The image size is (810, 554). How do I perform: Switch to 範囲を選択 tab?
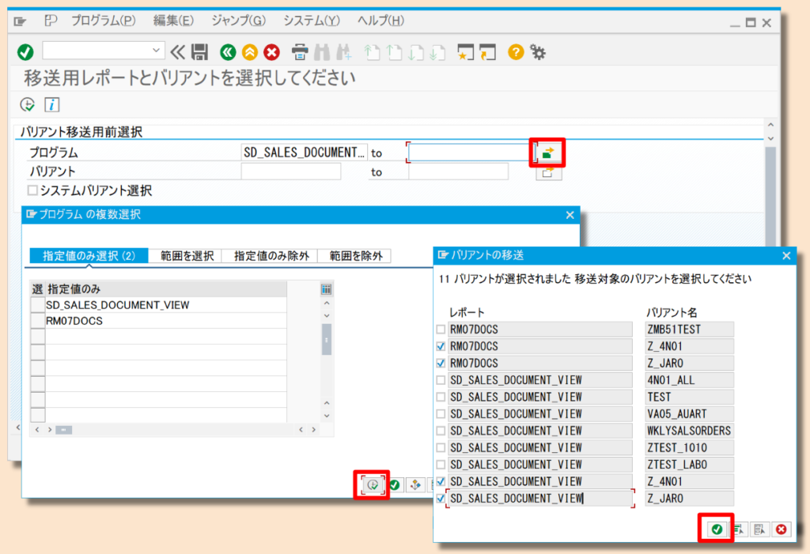pos(187,255)
